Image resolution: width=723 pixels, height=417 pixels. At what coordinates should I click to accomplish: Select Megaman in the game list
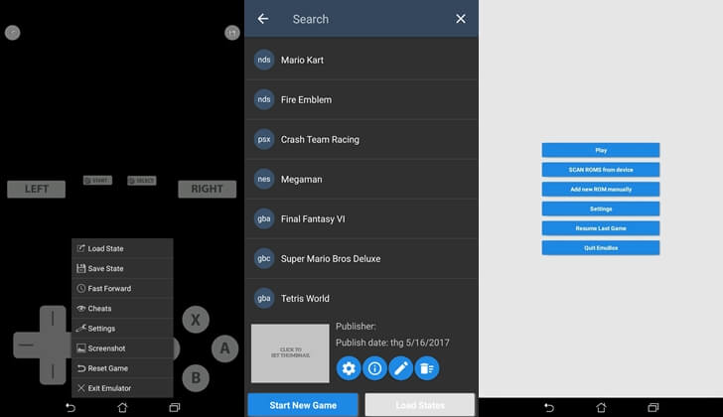(361, 179)
